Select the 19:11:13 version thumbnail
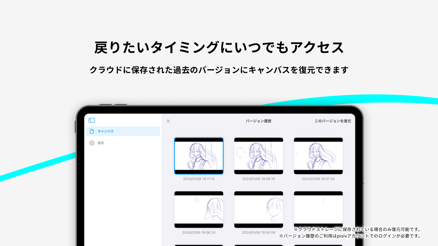The width and height of the screenshot is (438, 246). (199, 156)
